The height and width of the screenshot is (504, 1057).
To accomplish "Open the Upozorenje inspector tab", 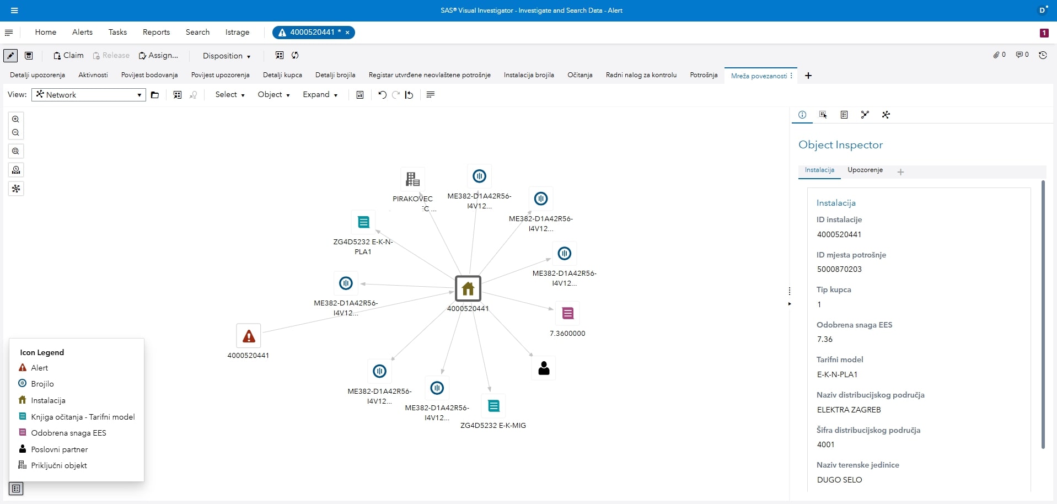I will [865, 170].
